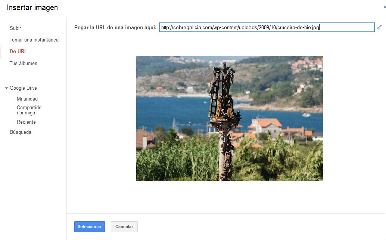
Task: Click the sidebar divider below Tus álbumes
Action: tap(32, 76)
